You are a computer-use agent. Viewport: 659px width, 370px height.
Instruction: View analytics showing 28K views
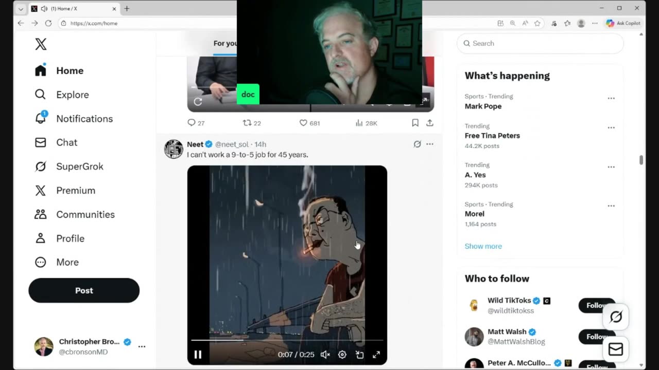(x=367, y=123)
